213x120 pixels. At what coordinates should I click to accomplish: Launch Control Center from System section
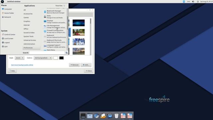[9, 35]
